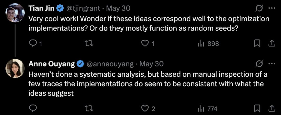
Task: Like Anne Ouyang's tweet
Action: point(145,108)
